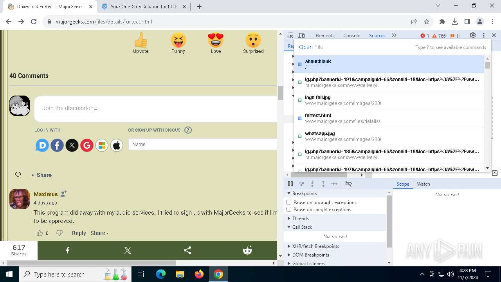Share page on X in share bar
This screenshot has height=282, width=501.
128,250
